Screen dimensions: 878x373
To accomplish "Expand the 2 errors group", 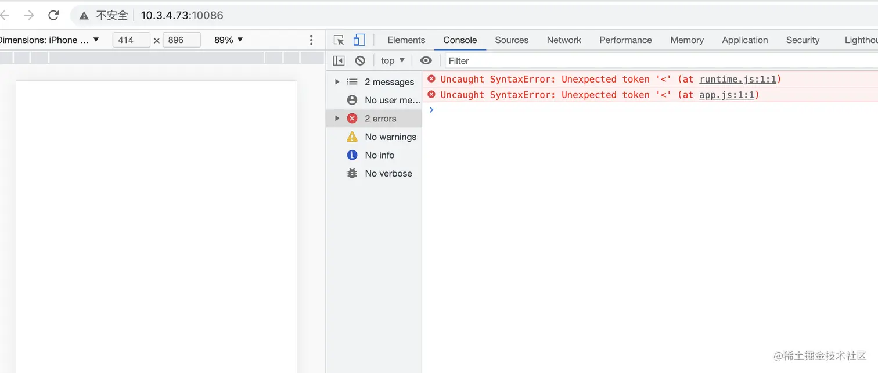I will (337, 119).
